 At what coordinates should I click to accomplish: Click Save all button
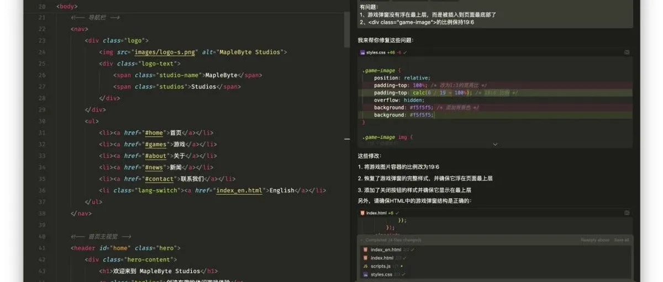tap(621, 240)
